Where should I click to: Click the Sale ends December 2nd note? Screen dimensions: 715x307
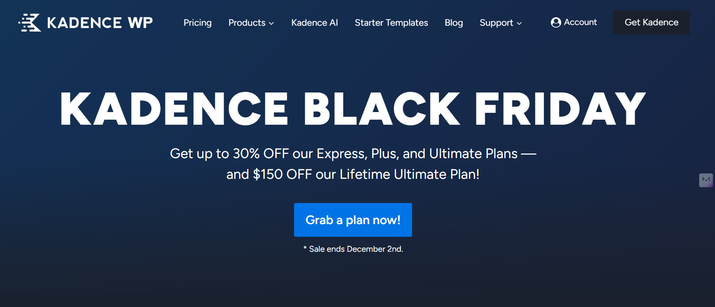pyautogui.click(x=356, y=249)
